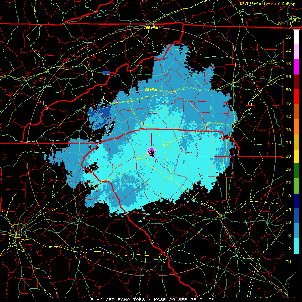Select the bright red legend swatch

click(296, 97)
